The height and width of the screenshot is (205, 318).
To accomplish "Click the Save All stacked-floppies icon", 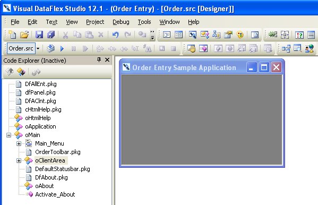I will pos(51,35).
